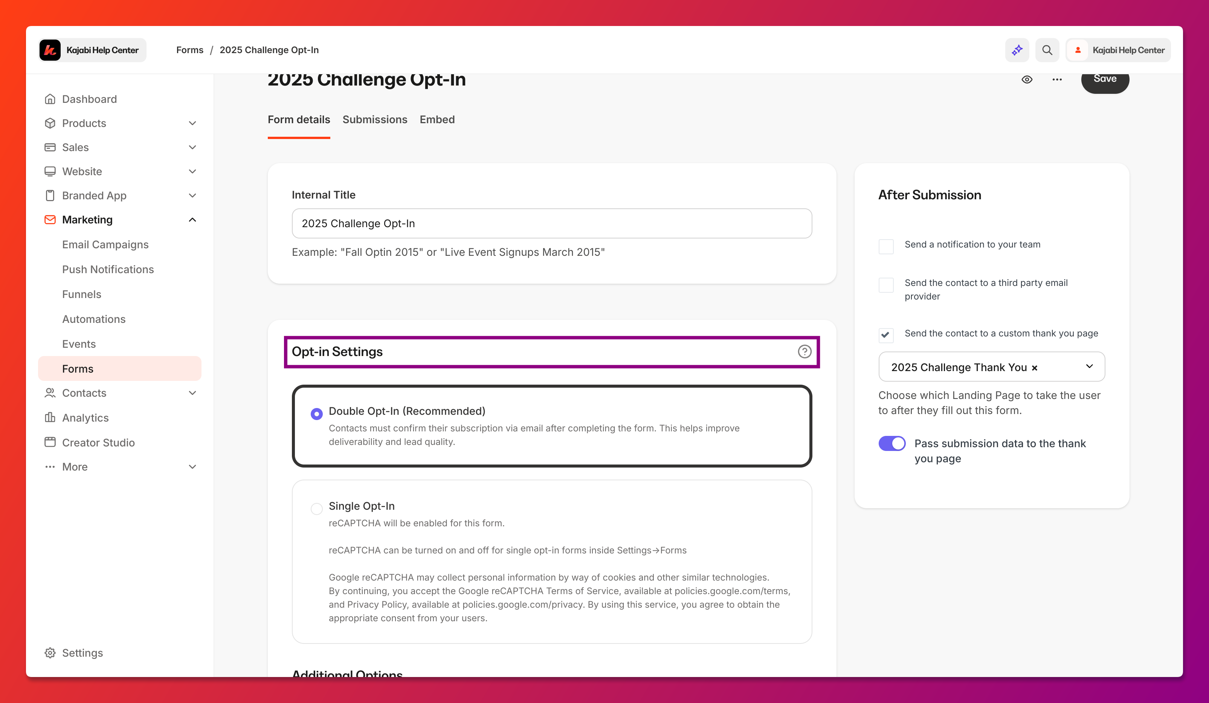Check Send a notification to your team
The width and height of the screenshot is (1209, 703).
tap(885, 247)
